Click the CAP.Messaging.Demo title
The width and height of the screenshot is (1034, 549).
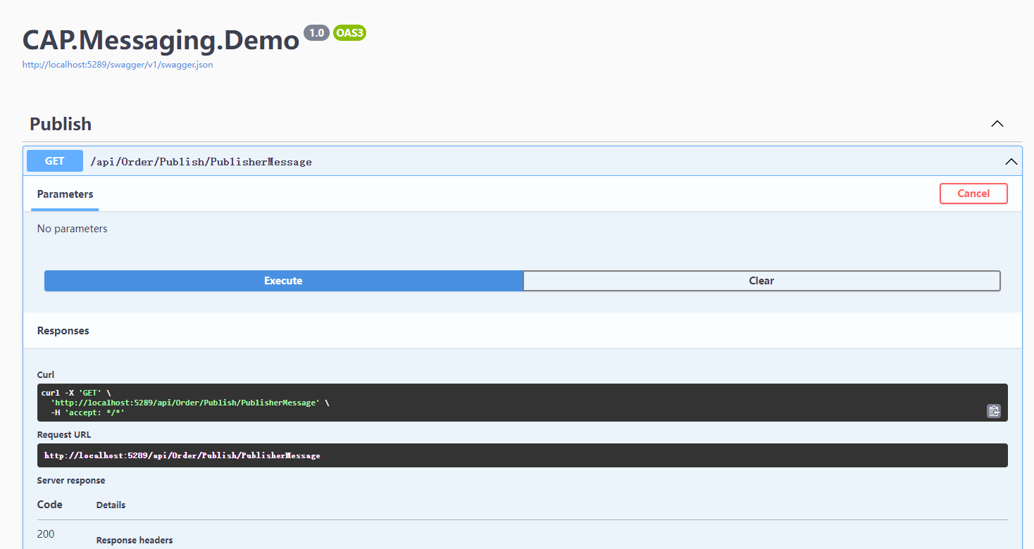coord(161,40)
